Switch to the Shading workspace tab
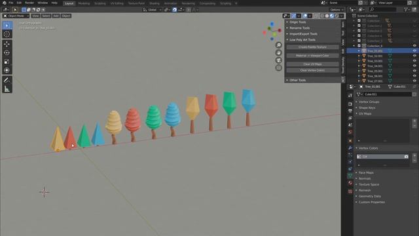Screen dimensions: 419x236 tap(155, 3)
